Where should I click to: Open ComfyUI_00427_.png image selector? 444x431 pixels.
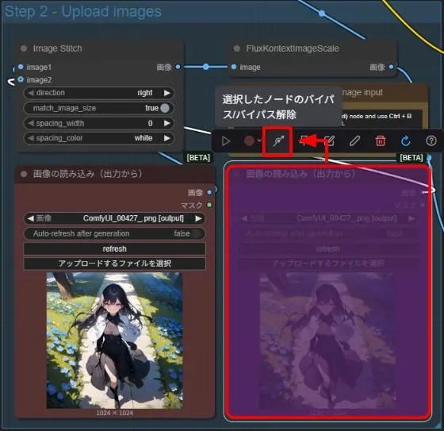coord(115,218)
